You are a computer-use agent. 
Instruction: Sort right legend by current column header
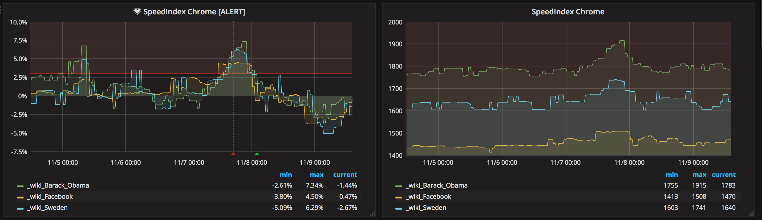click(x=723, y=175)
